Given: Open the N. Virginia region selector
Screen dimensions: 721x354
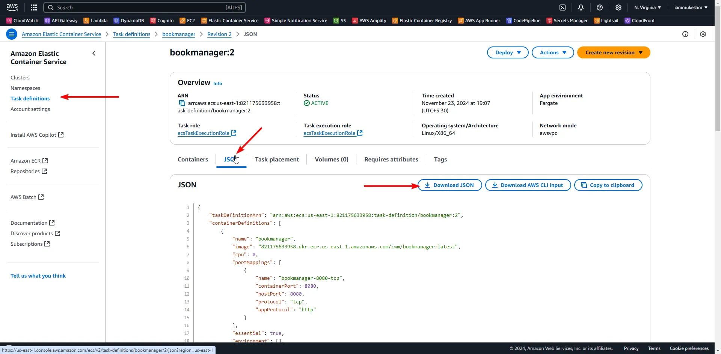Looking at the screenshot, I should (x=647, y=7).
